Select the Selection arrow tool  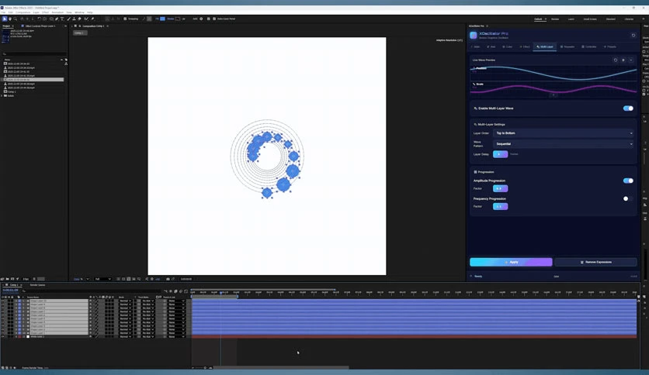click(5, 19)
